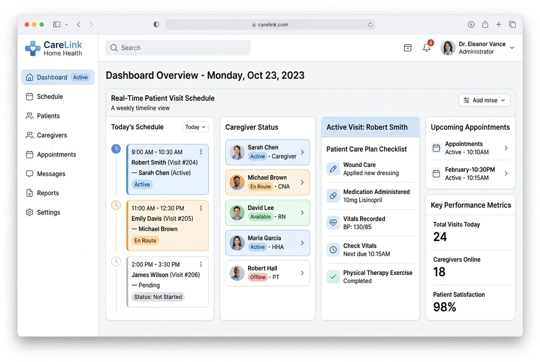The image size is (540, 362).
Task: Toggle the Physical Therapy Exercise checkmark
Action: click(x=333, y=277)
